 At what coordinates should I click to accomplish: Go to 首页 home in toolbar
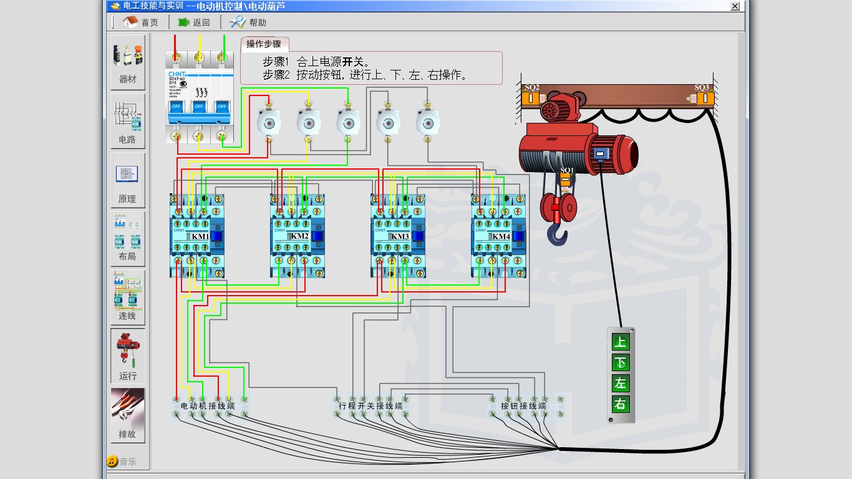[x=140, y=22]
